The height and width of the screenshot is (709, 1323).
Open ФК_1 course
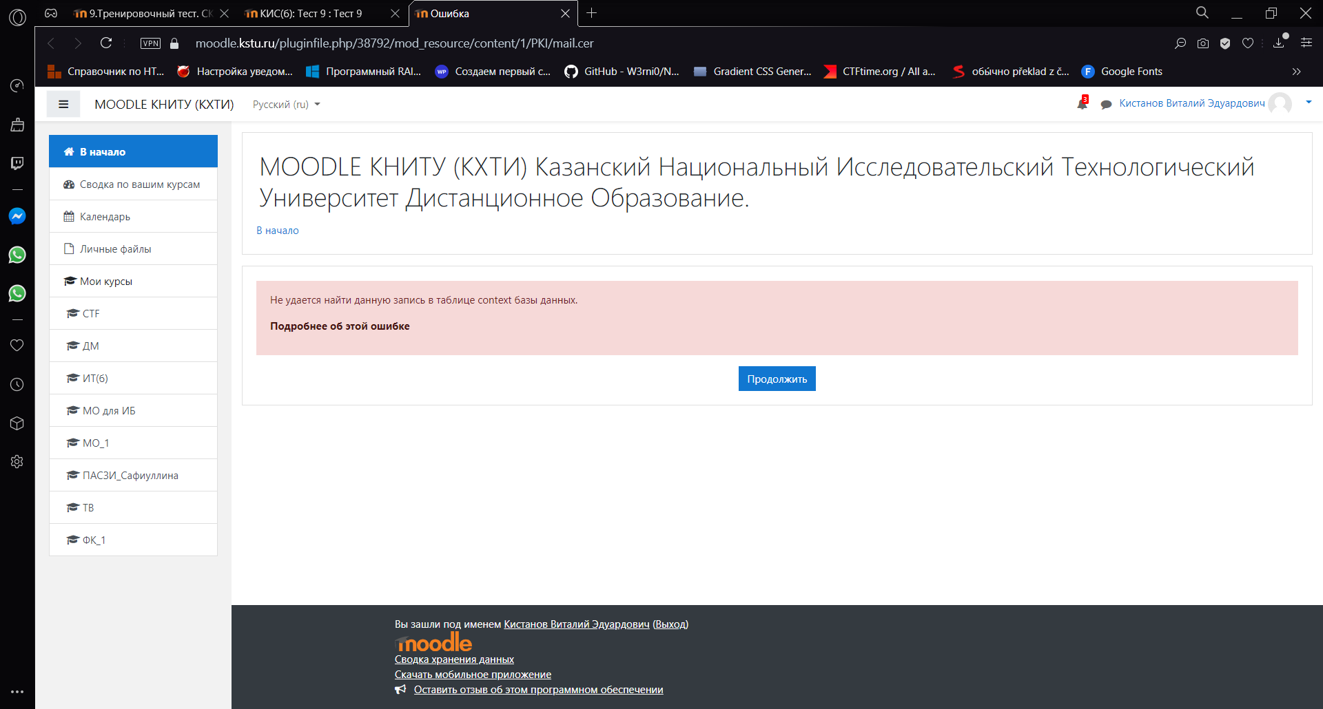(x=133, y=540)
